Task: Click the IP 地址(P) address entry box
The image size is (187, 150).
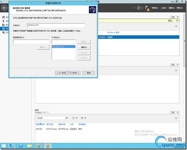Action: 63,42
